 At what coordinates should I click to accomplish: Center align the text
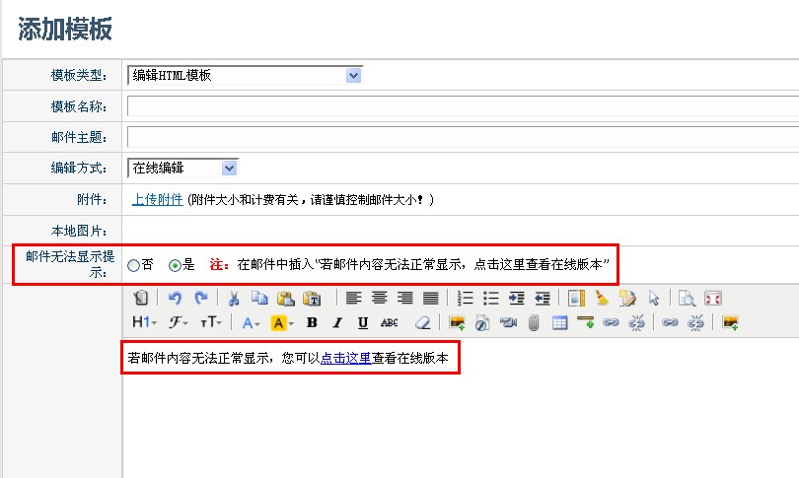(x=379, y=298)
